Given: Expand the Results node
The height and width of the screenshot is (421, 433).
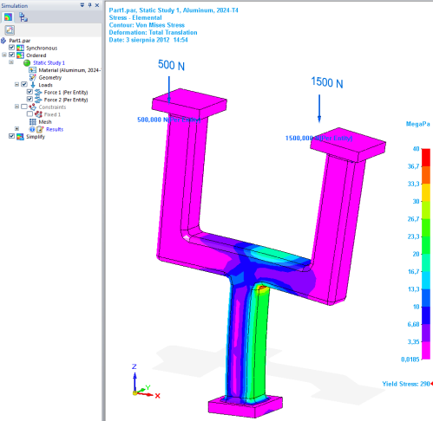Looking at the screenshot, I should [x=16, y=128].
